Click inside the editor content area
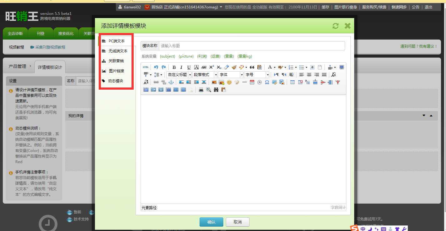 click(243, 149)
